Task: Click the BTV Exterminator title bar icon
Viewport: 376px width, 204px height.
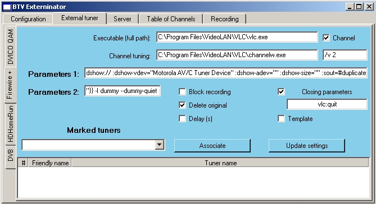Action: 7,7
